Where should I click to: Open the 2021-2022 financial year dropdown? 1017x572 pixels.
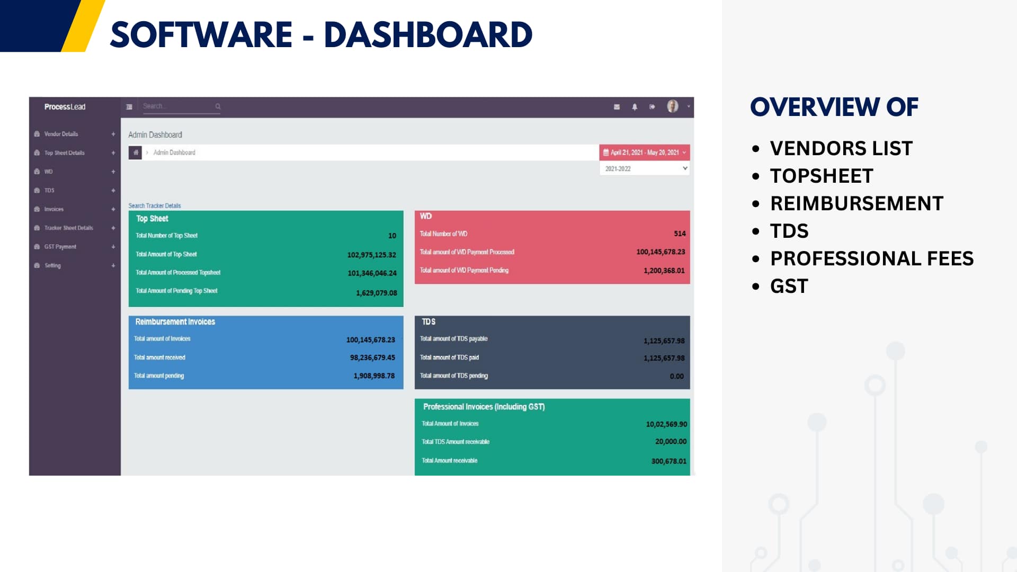pyautogui.click(x=644, y=168)
